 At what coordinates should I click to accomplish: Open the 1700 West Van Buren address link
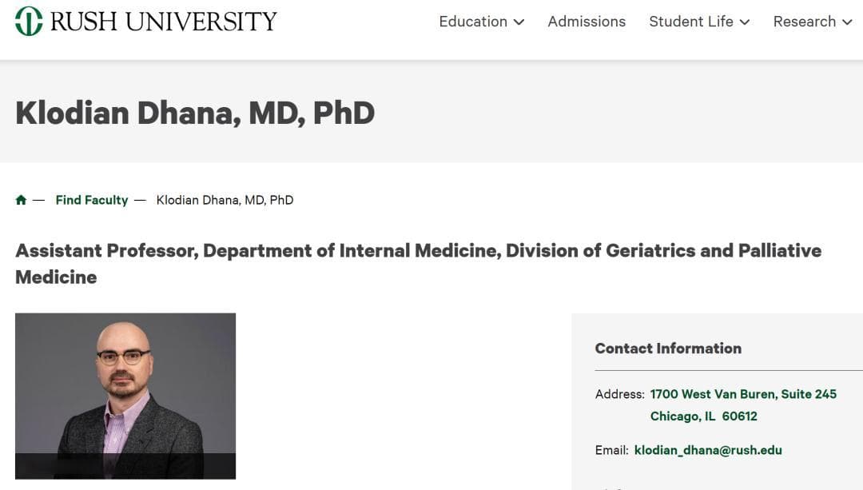click(743, 394)
